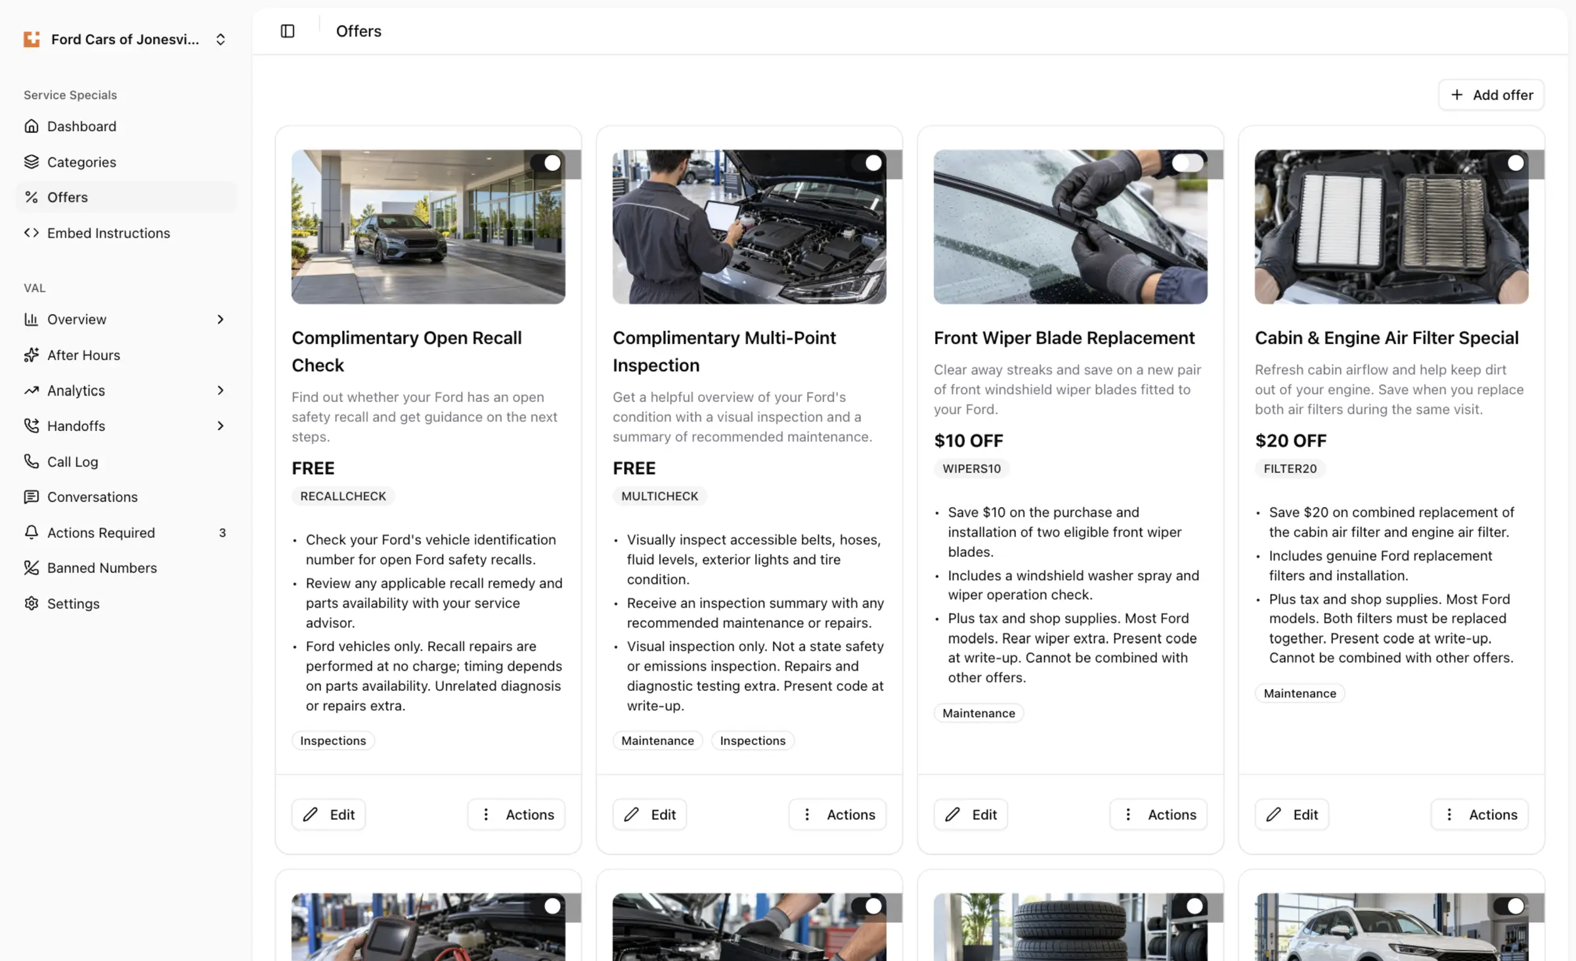This screenshot has width=1576, height=961.
Task: Open the Ford Cars of Jonesville dealership switcher
Action: pos(125,39)
